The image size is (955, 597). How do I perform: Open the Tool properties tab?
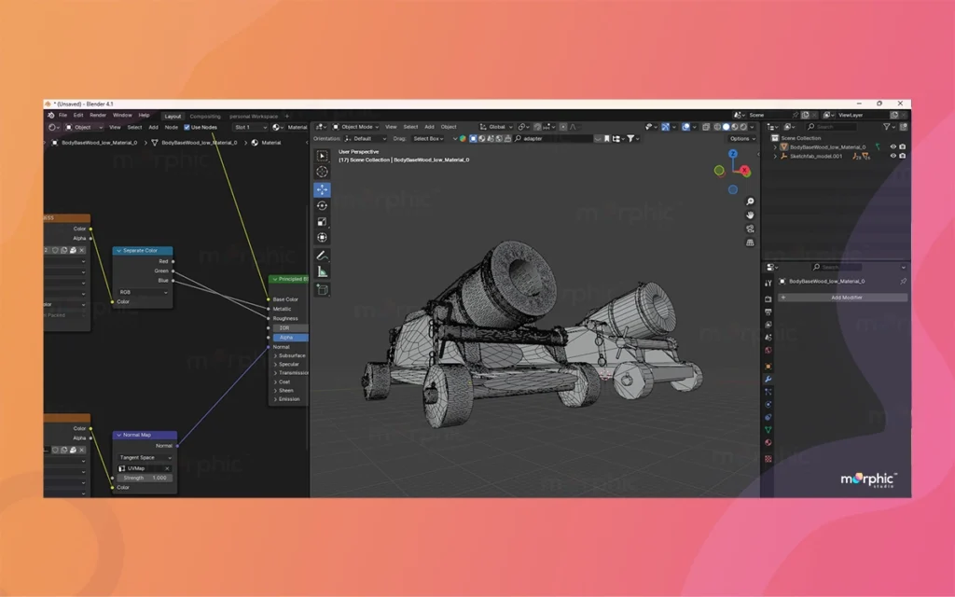pyautogui.click(x=768, y=284)
